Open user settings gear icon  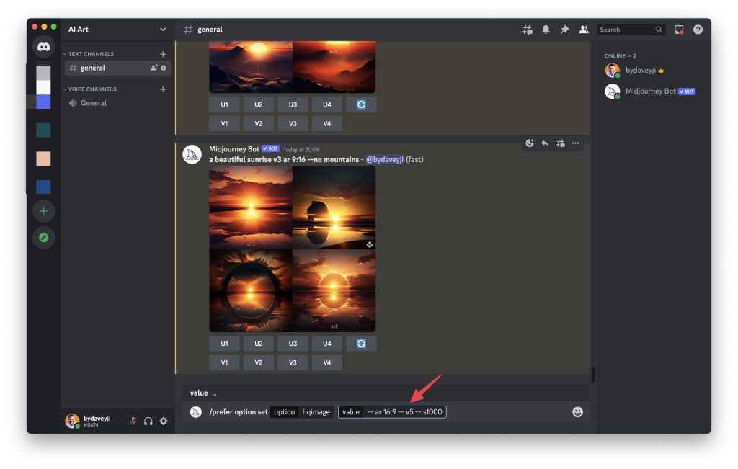(164, 421)
